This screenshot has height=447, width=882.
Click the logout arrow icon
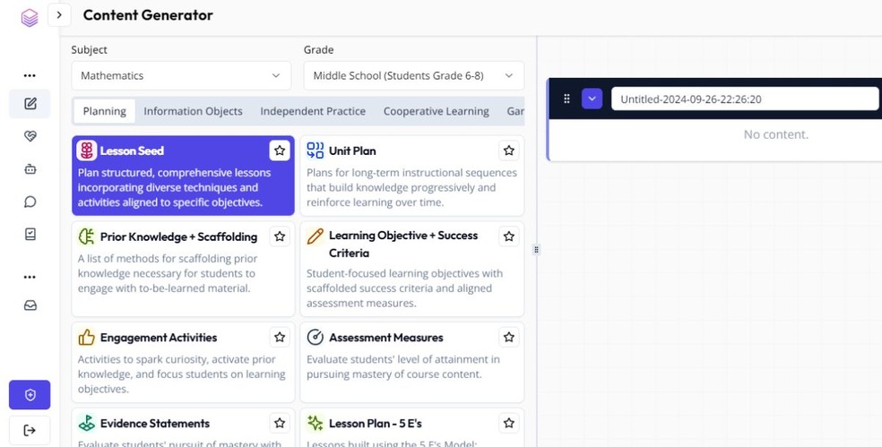(30, 430)
